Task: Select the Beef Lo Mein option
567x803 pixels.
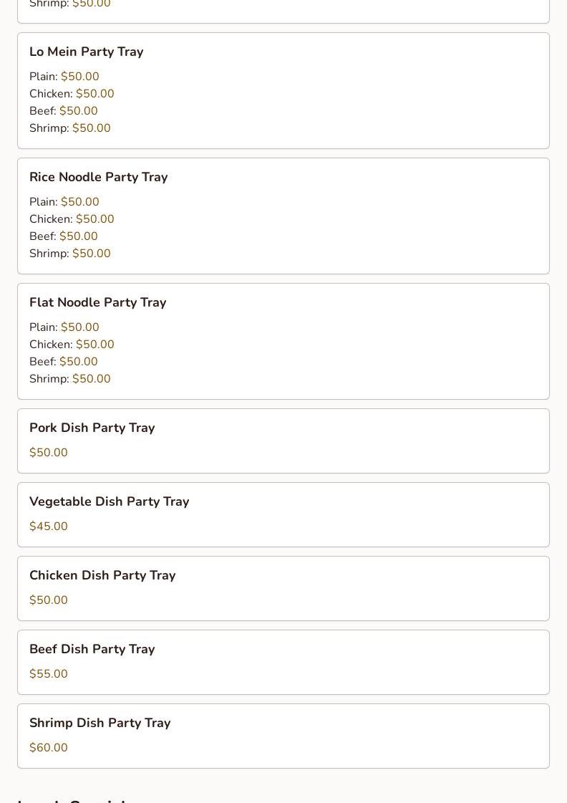Action: coord(64,110)
